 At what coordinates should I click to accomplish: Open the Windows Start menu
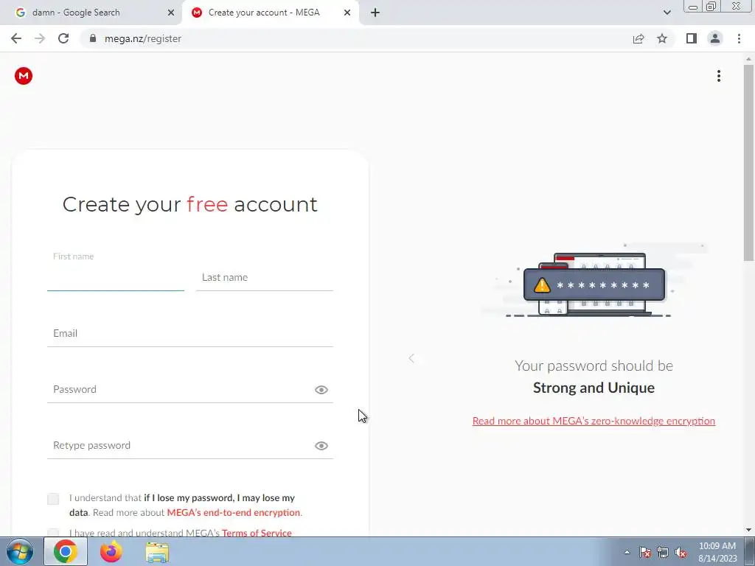coord(19,551)
